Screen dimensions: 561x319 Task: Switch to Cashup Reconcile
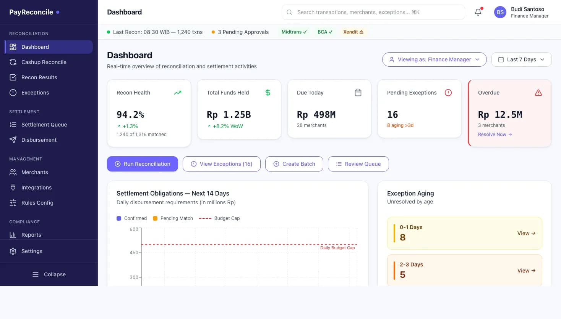click(44, 62)
